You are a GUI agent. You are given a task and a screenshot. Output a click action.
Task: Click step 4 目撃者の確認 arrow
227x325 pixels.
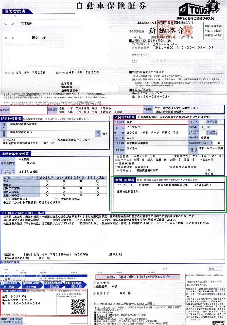coord(76,285)
